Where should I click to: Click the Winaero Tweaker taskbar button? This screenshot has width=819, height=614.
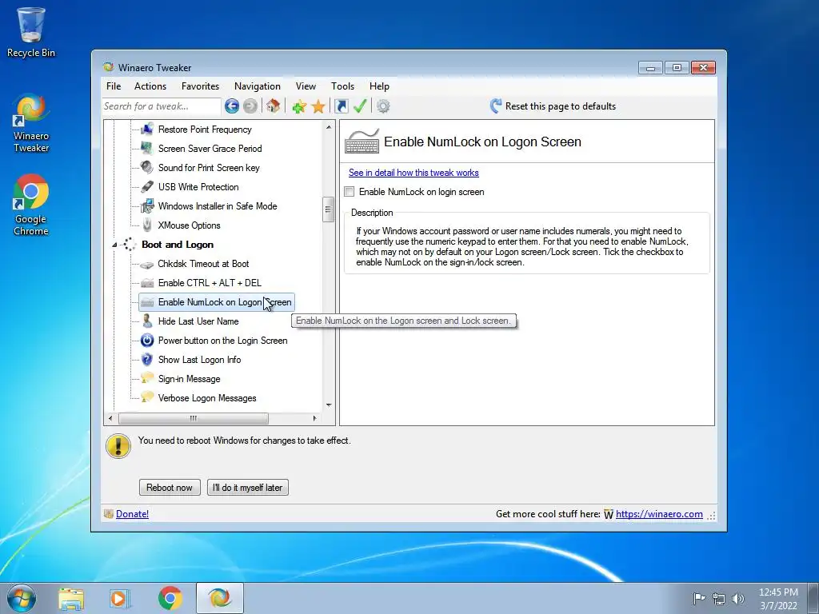(x=220, y=598)
